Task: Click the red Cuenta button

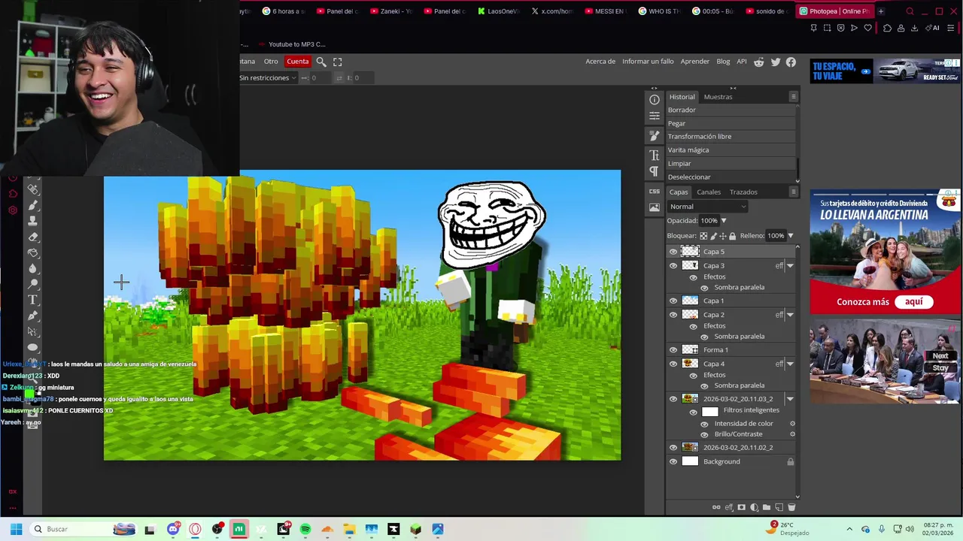Action: tap(297, 62)
